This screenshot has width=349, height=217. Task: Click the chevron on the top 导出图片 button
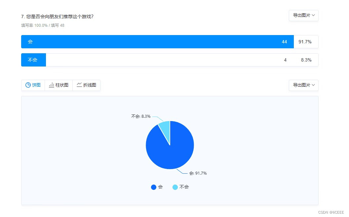[x=314, y=15]
